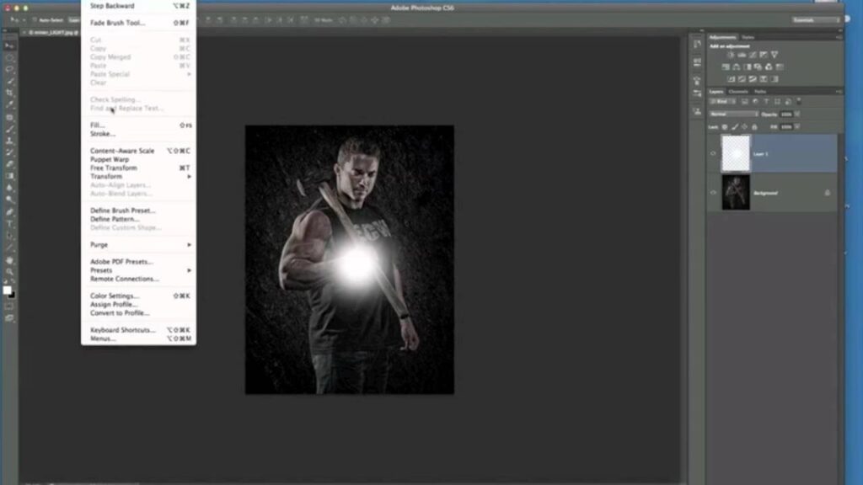Select the Lasso tool

point(9,69)
